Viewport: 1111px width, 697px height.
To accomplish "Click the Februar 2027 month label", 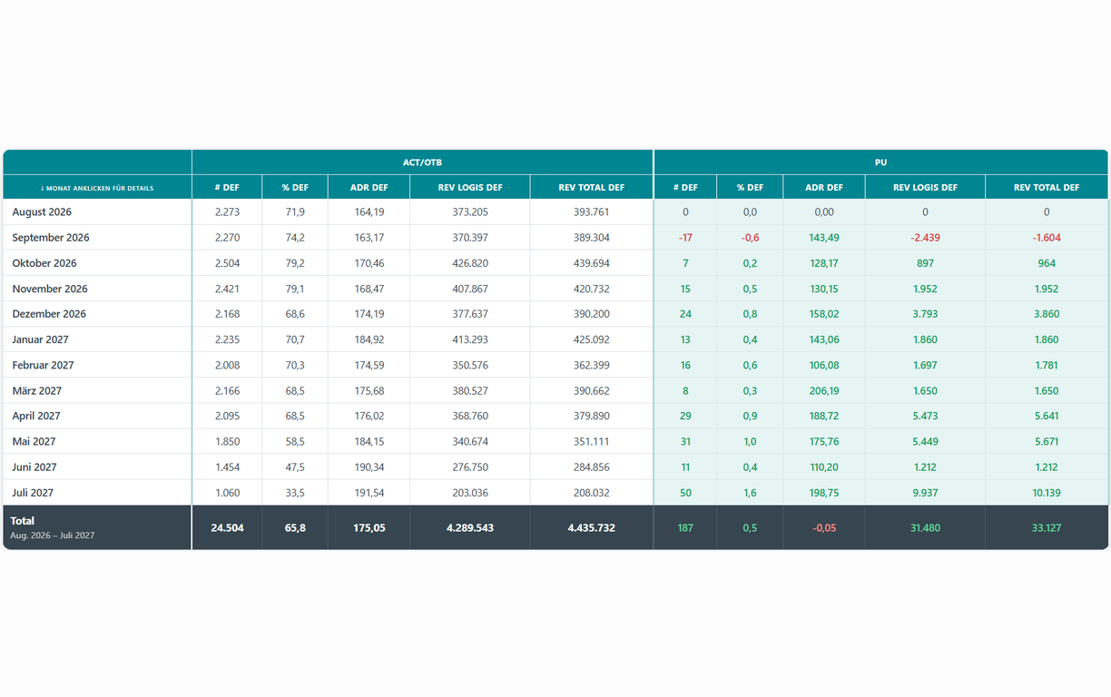I will point(44,365).
